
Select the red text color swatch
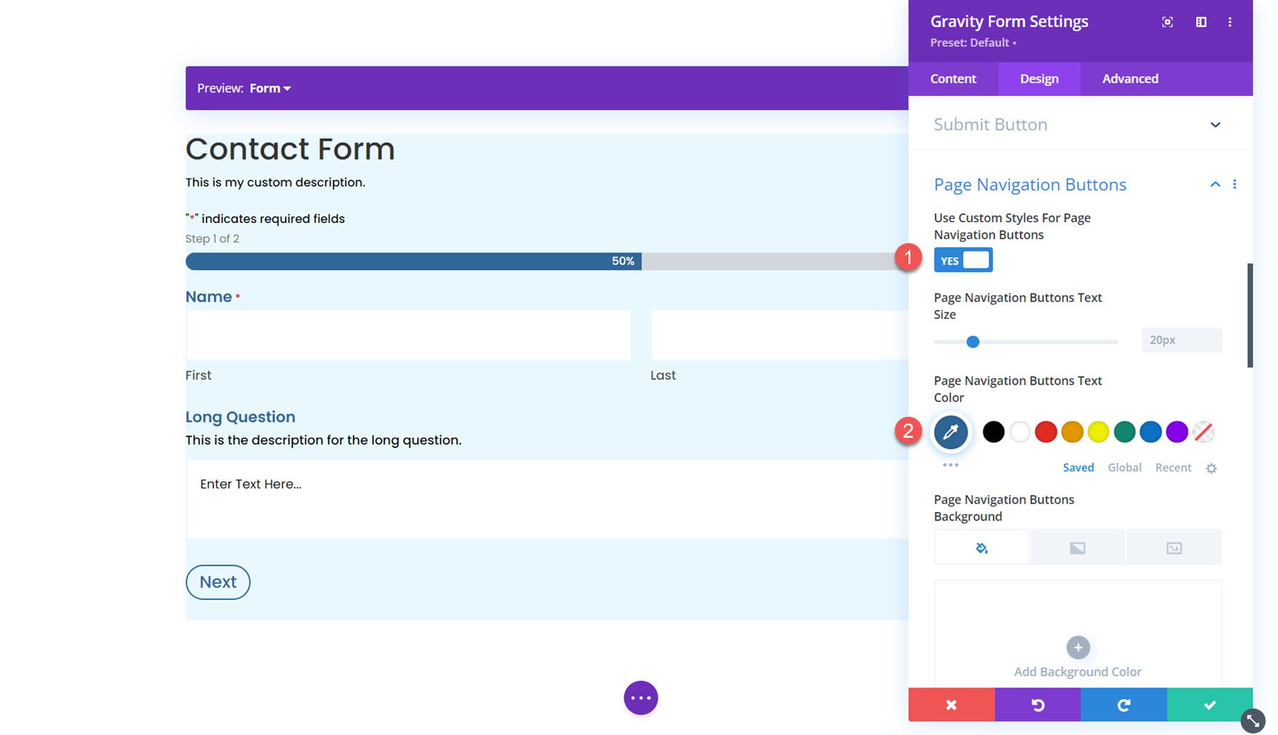pos(1046,432)
